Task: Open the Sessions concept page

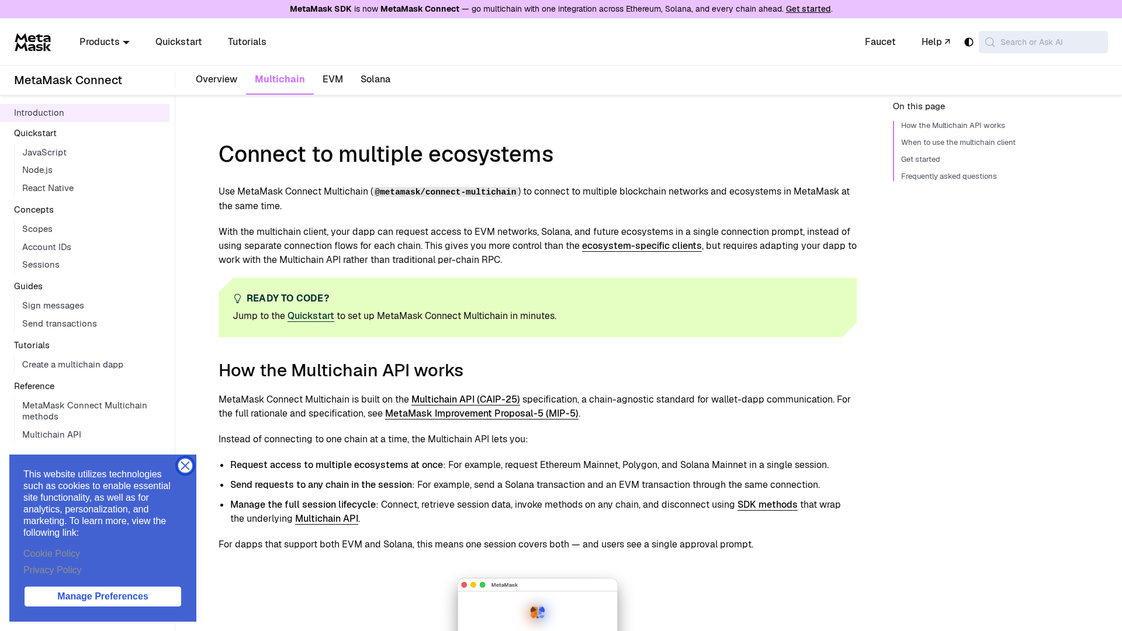Action: coord(41,265)
